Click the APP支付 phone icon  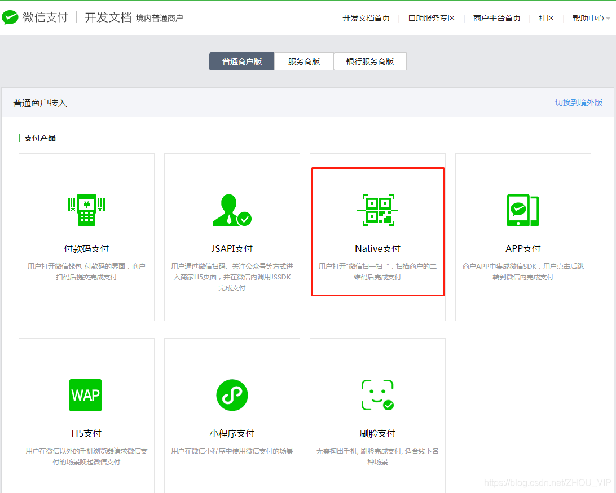pyautogui.click(x=523, y=210)
